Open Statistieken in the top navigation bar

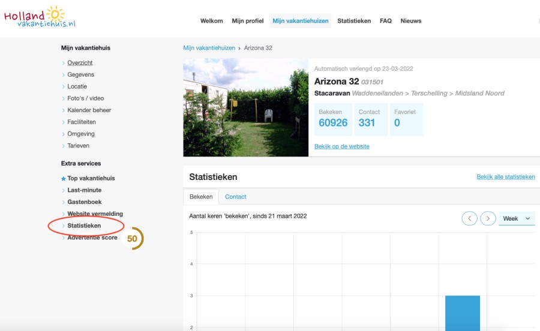point(354,21)
